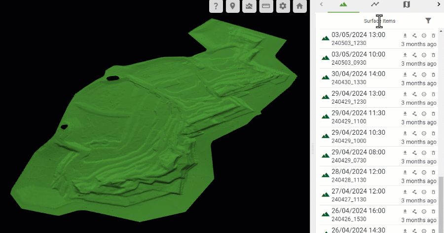The width and height of the screenshot is (444, 233).
Task: Select surface item 03/05/2024 10:00
Action: pos(378,58)
